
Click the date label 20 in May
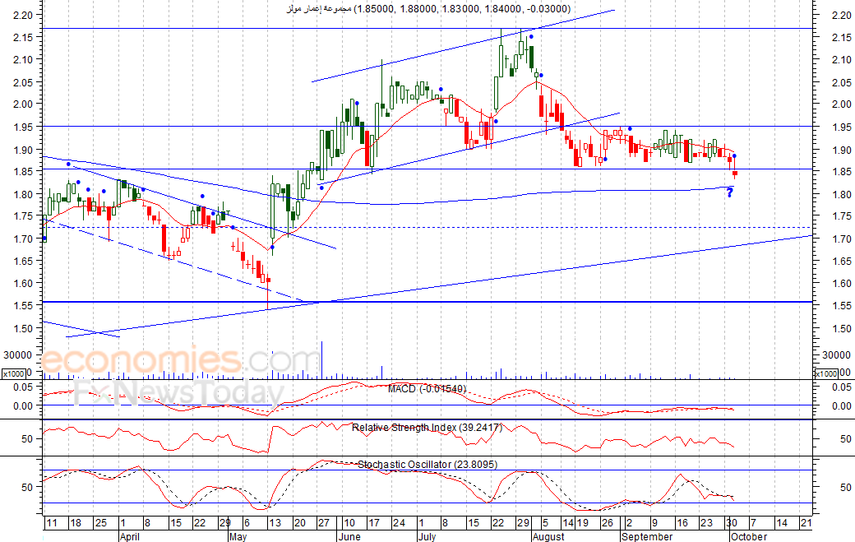[x=299, y=523]
